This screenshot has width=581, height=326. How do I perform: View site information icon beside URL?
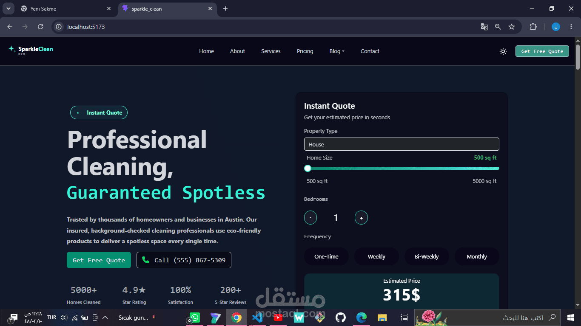pyautogui.click(x=59, y=27)
